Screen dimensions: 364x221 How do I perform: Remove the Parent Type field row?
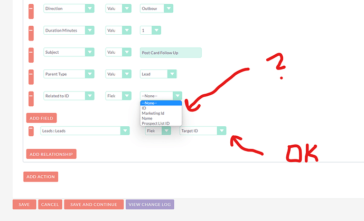pos(31,77)
